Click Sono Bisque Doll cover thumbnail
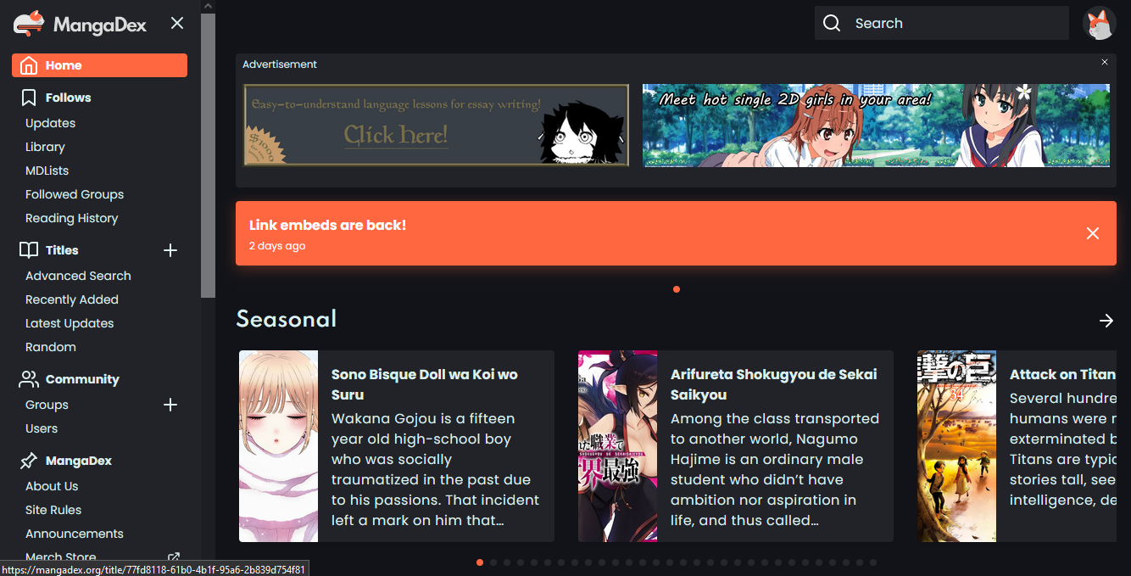1131x576 pixels. 278,446
